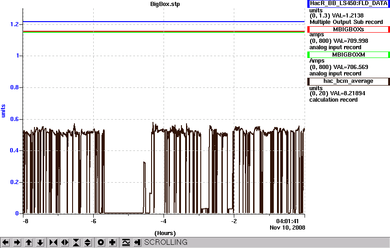Click the VAL=1.2138 readout
This screenshot has height=248, width=390.
(x=348, y=16)
